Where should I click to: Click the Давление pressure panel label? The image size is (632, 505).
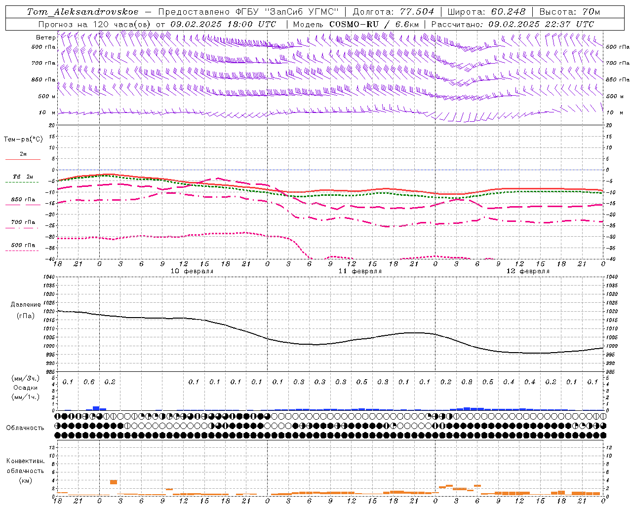pos(26,305)
